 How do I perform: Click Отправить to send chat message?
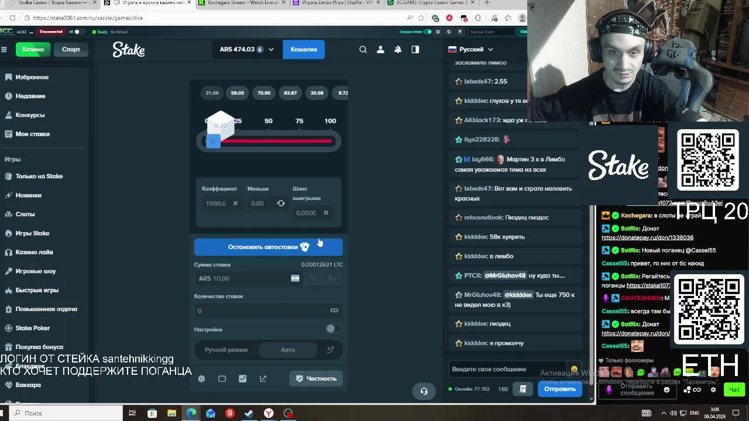[560, 389]
